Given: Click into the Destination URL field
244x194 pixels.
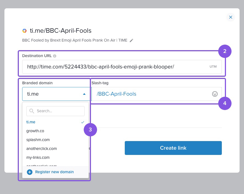Looking at the screenshot, I should click(x=122, y=67).
